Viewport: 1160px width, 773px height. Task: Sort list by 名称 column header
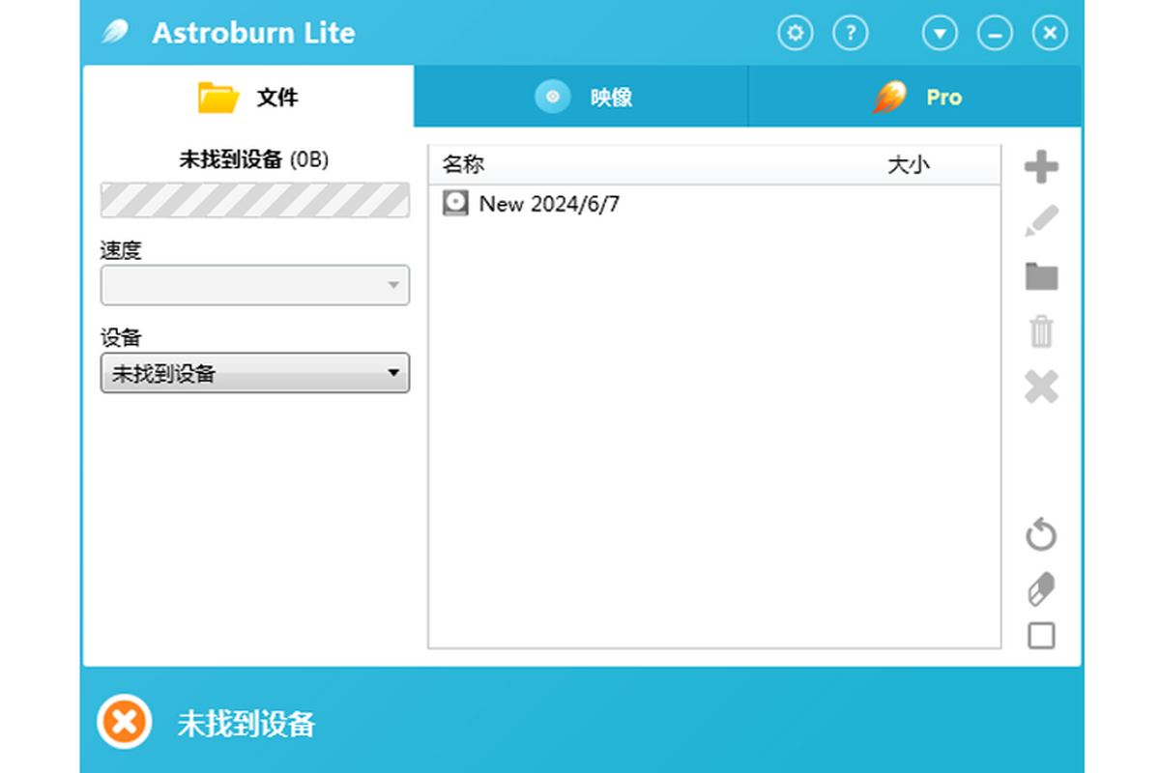463,164
